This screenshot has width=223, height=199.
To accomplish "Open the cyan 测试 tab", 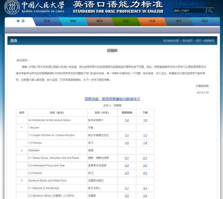I will 73,21.
